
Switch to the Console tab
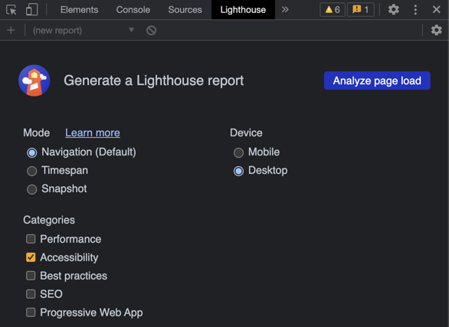coord(133,10)
